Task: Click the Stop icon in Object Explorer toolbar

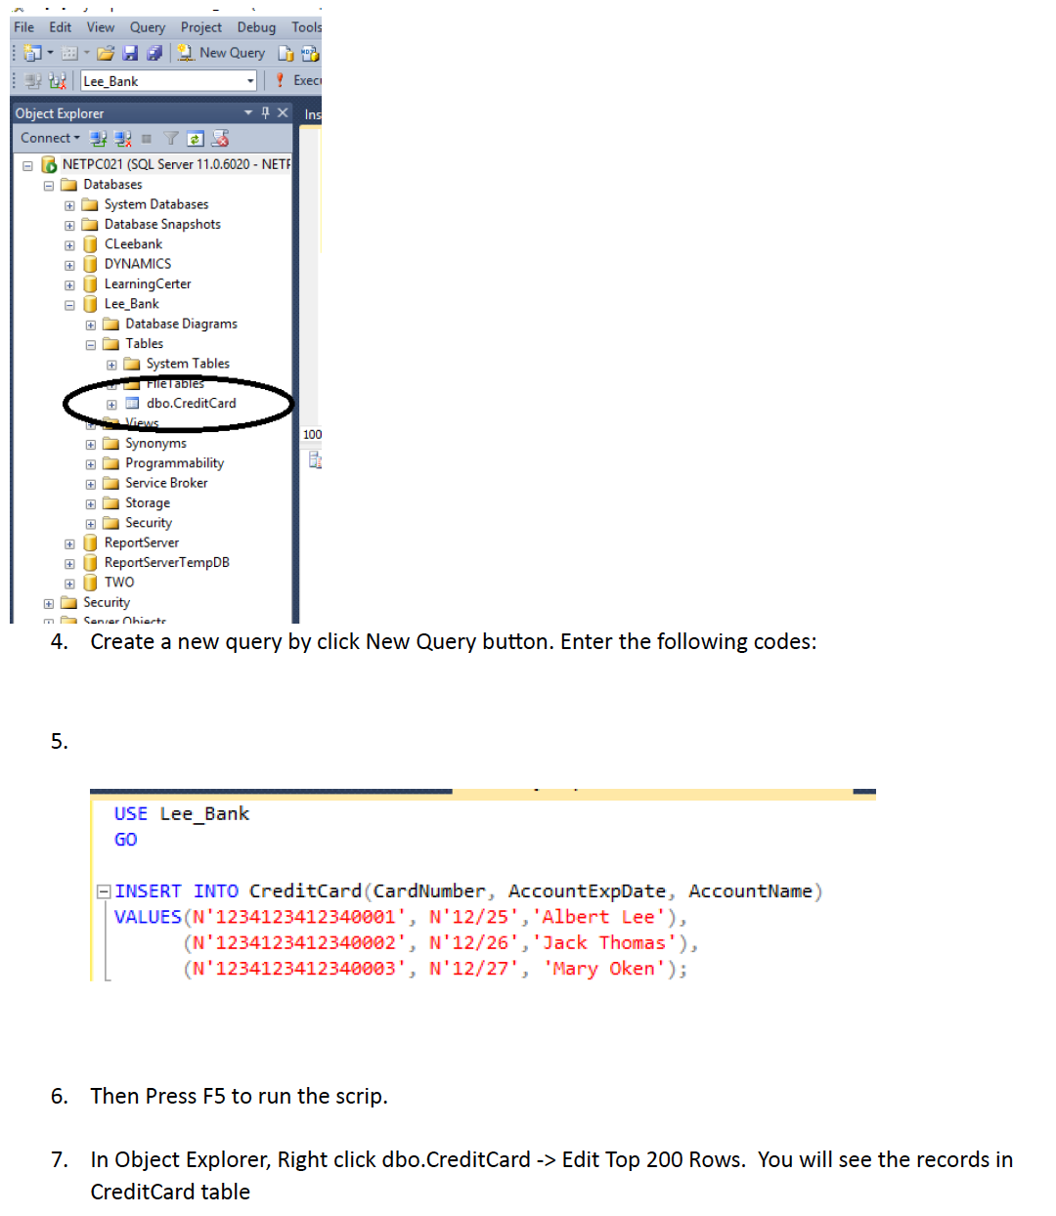Action: [146, 139]
